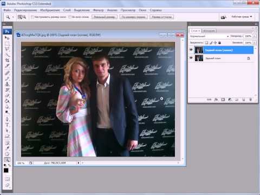This screenshot has width=260, height=195.
Task: Select the Crop tool
Action: point(7,60)
